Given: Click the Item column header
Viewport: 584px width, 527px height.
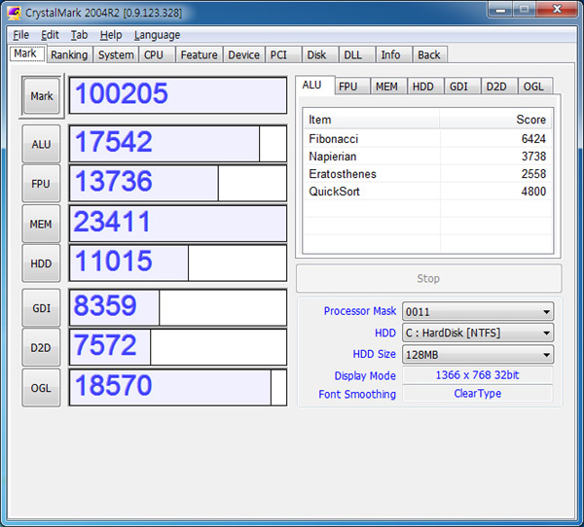Looking at the screenshot, I should tap(372, 120).
